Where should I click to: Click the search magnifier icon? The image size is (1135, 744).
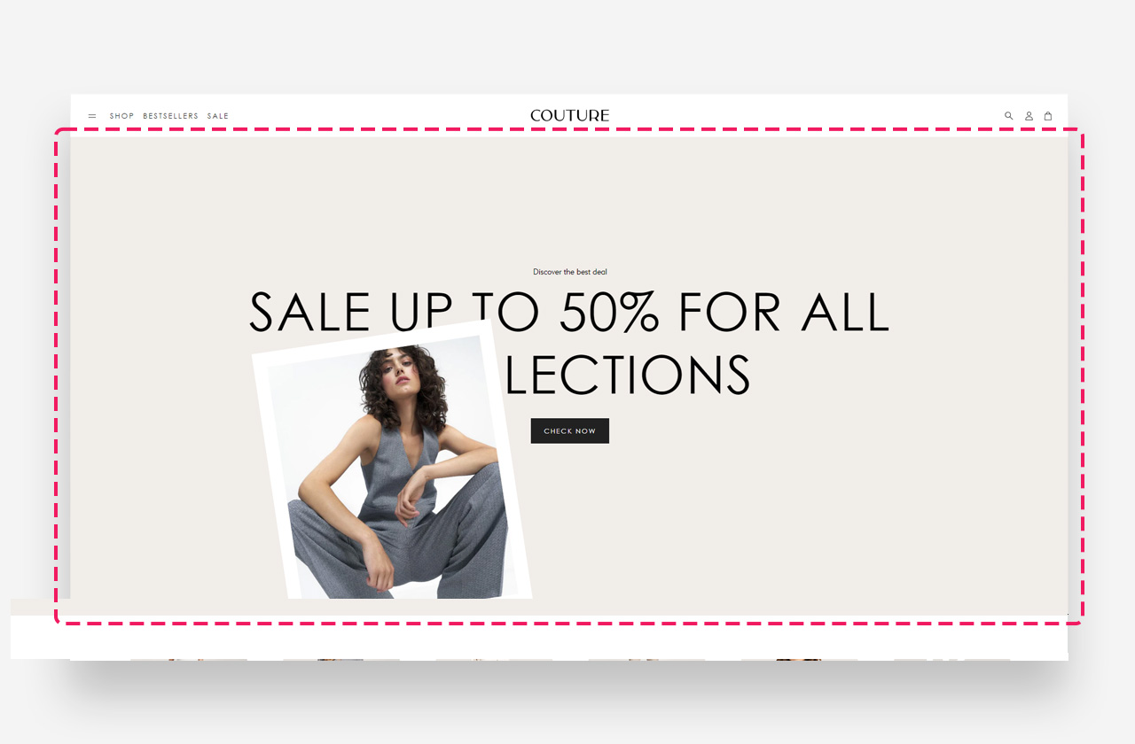click(1008, 116)
